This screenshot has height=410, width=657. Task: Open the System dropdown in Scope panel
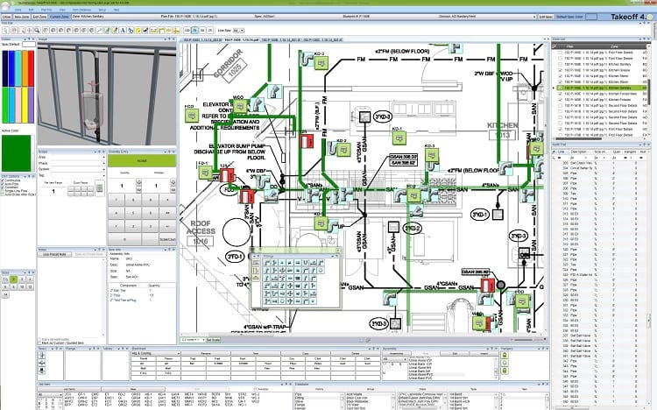(77, 169)
